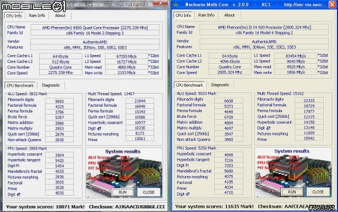Click the Hyperbolic tangent value 7216
Image resolution: width=338 pixels, height=212 pixels.
[x=229, y=160]
